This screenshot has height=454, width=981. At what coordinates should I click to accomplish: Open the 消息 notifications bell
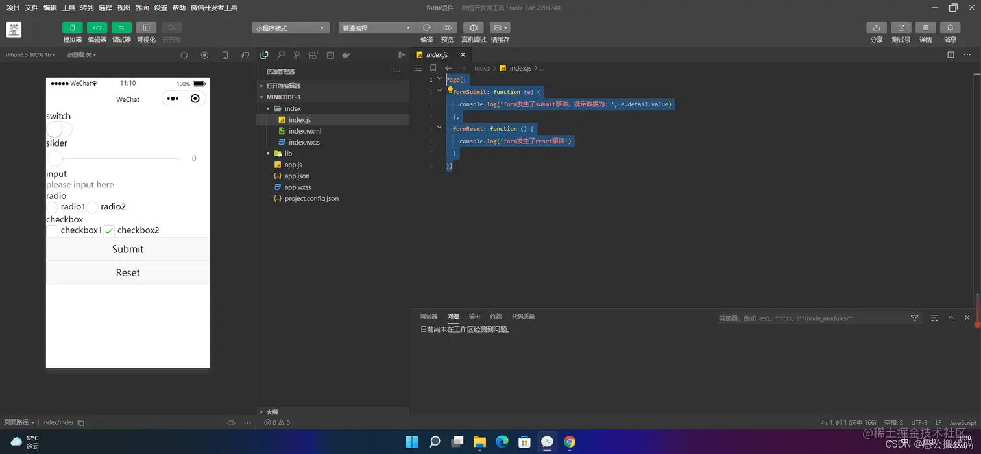(x=950, y=28)
